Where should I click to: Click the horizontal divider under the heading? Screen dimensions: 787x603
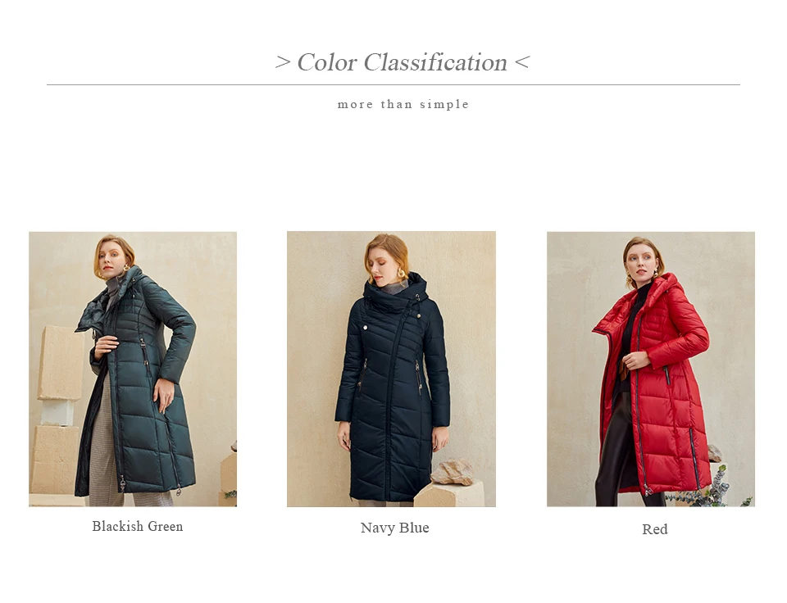click(393, 84)
